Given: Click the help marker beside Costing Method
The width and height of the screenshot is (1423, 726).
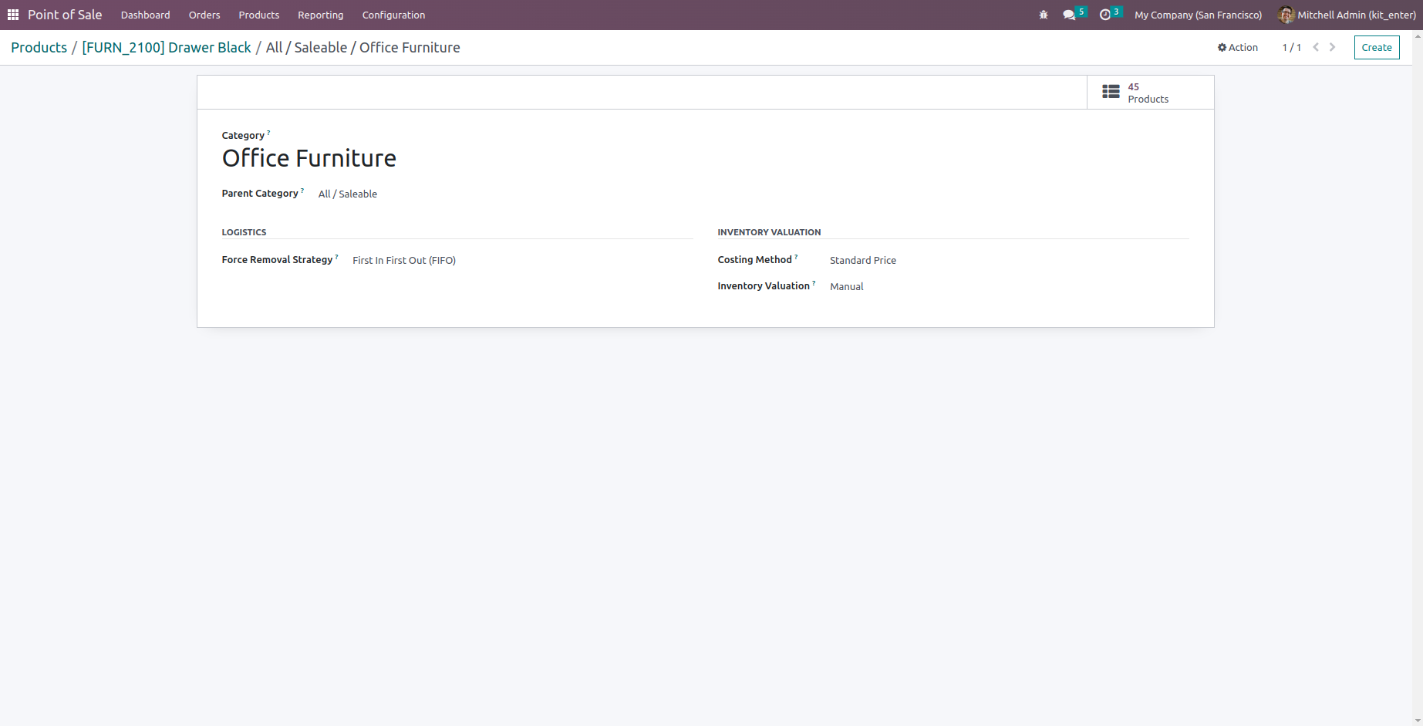Looking at the screenshot, I should click(x=796, y=255).
